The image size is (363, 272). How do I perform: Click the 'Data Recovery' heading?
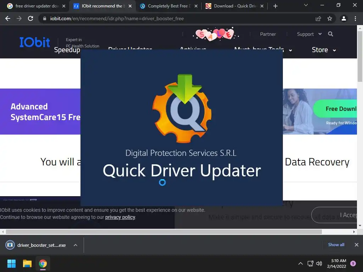click(317, 162)
